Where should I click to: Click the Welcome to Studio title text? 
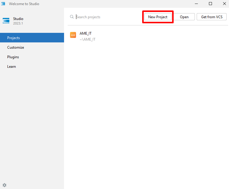[x=24, y=4]
